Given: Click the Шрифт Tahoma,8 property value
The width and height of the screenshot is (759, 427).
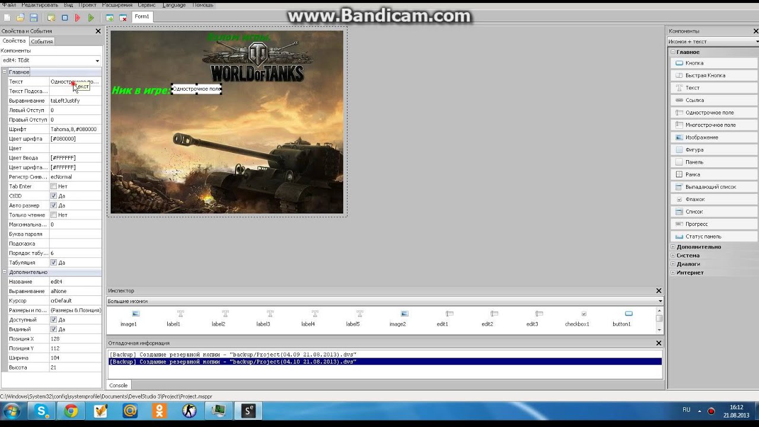Looking at the screenshot, I should (75, 129).
